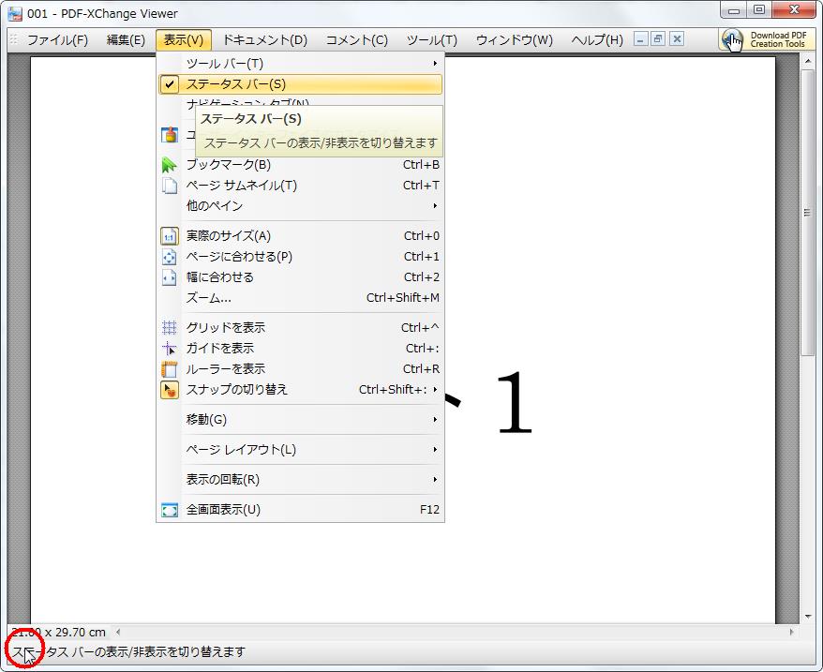This screenshot has width=823, height=672.
Task: Open the ツール(T) menu
Action: [432, 40]
